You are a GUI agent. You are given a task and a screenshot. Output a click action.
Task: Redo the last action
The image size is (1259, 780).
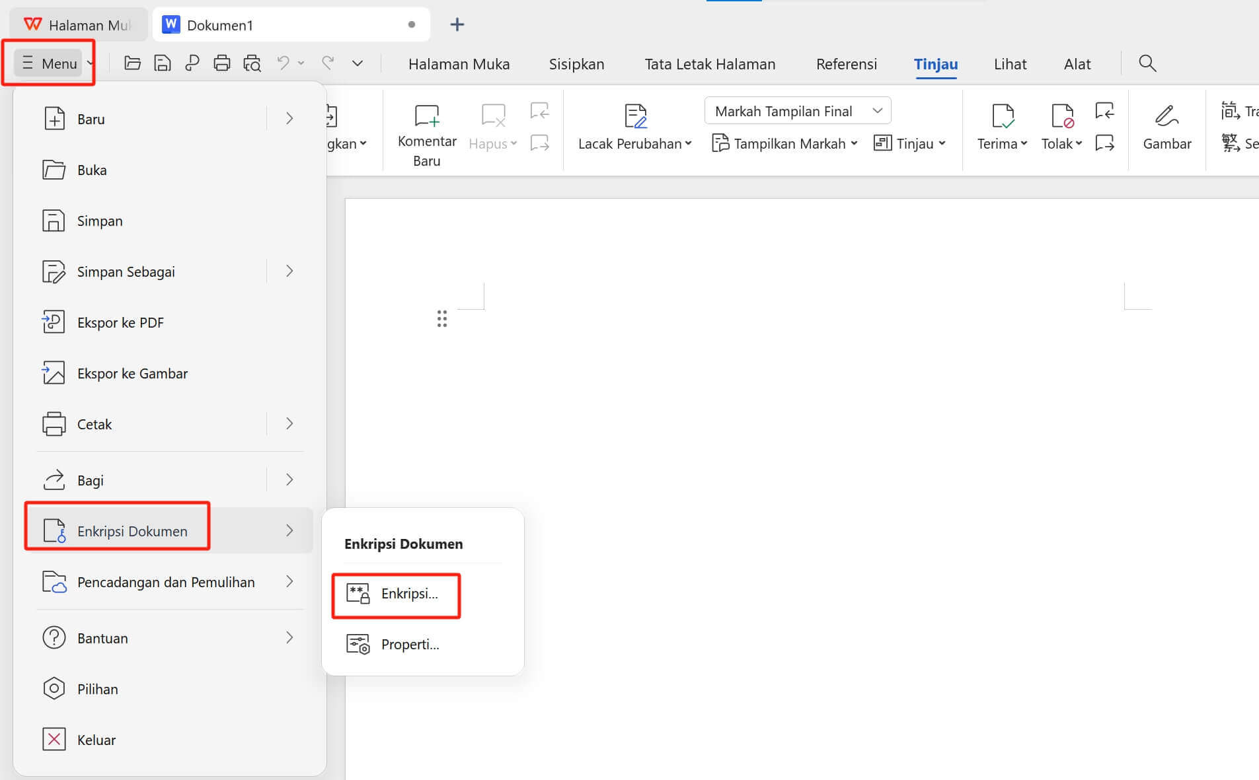coord(328,63)
